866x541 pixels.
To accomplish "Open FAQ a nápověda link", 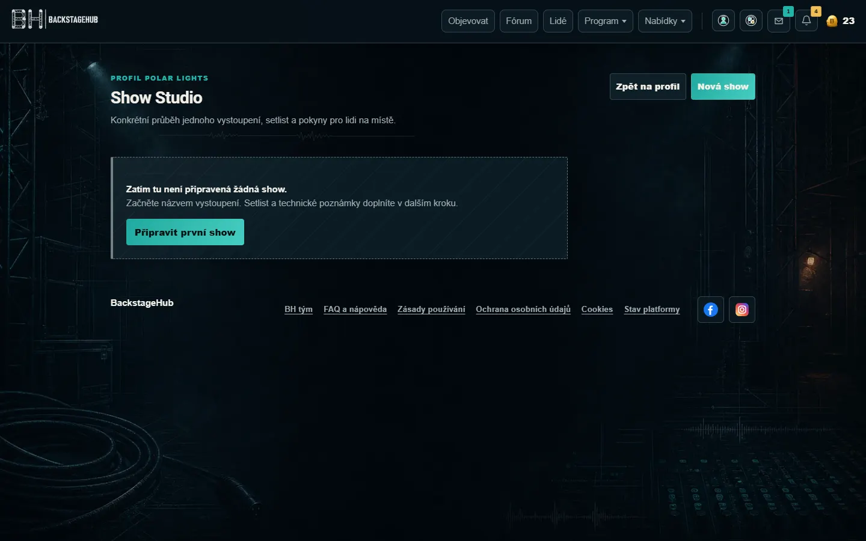I will [x=355, y=309].
